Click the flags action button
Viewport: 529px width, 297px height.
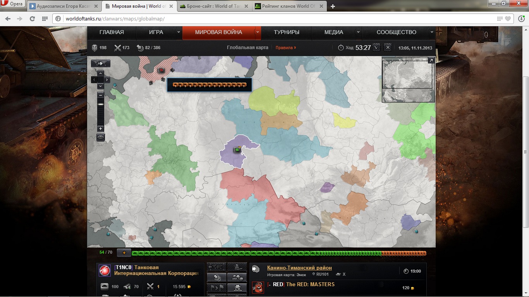pos(217,288)
